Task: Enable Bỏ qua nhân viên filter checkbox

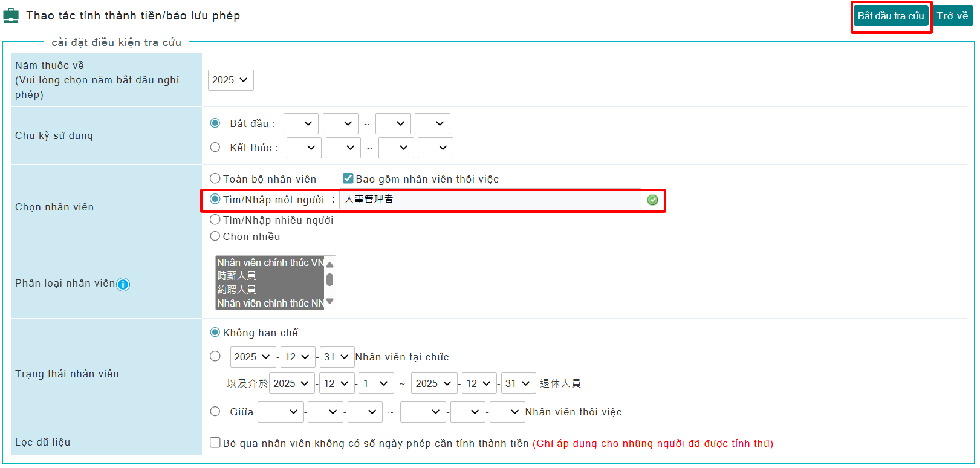Action: coord(215,443)
